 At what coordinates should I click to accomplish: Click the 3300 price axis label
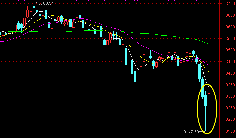[x=230, y=96]
